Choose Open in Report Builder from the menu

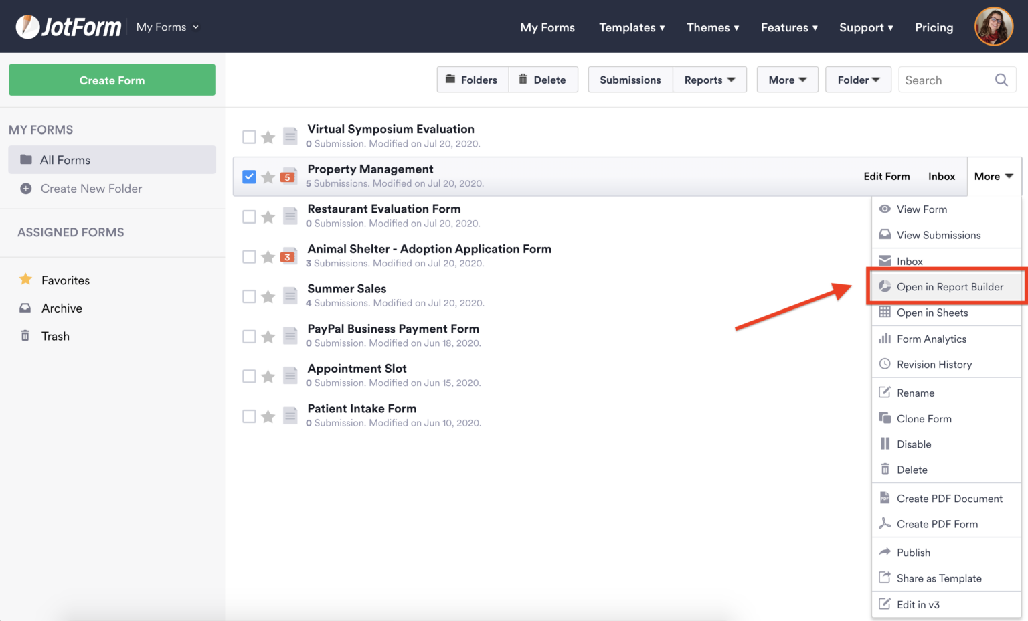pyautogui.click(x=950, y=286)
